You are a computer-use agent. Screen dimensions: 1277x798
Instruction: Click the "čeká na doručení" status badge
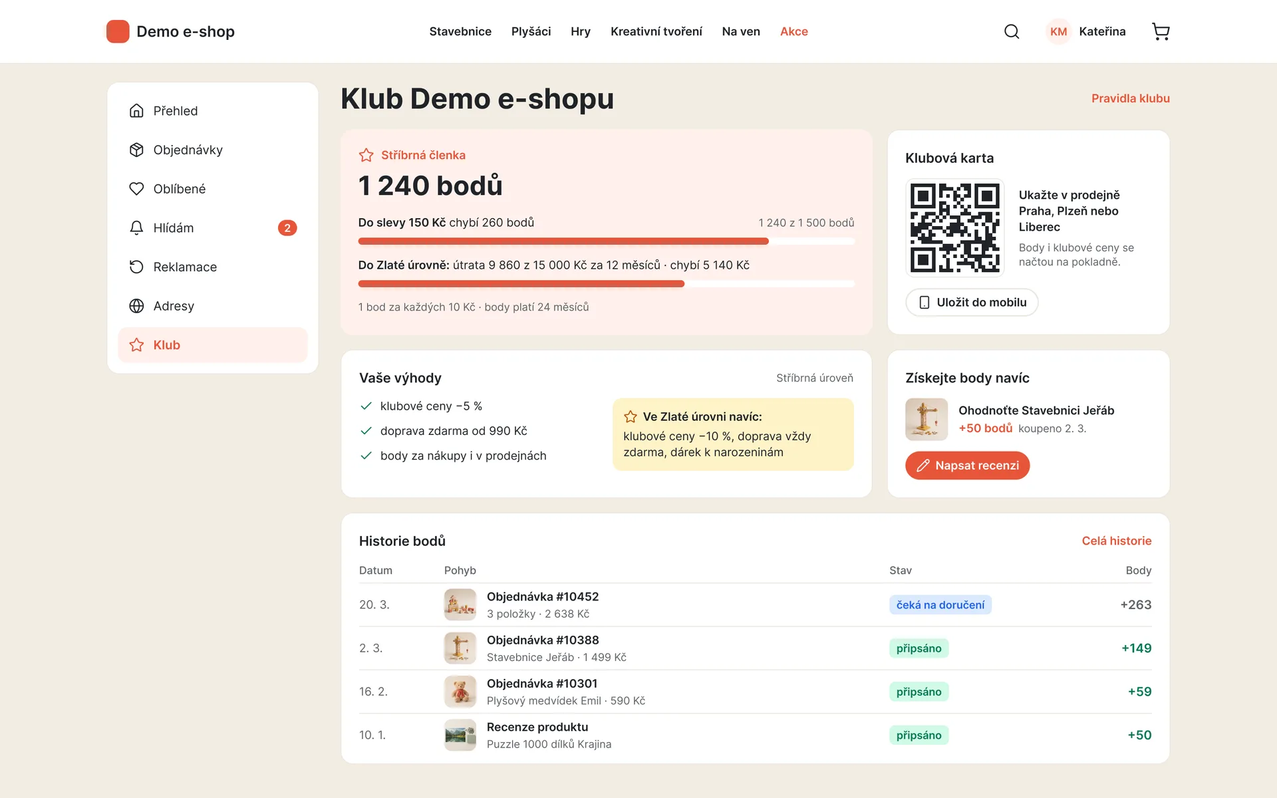[940, 605]
